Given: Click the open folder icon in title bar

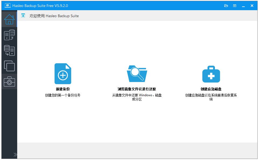Looking at the screenshot, I should pos(226,6).
